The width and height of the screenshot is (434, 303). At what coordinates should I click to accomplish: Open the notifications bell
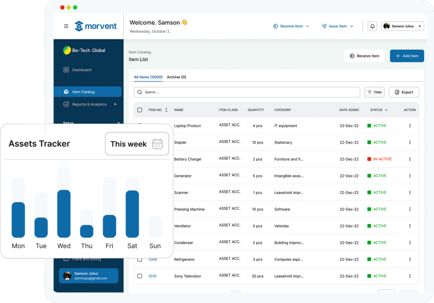pos(373,26)
